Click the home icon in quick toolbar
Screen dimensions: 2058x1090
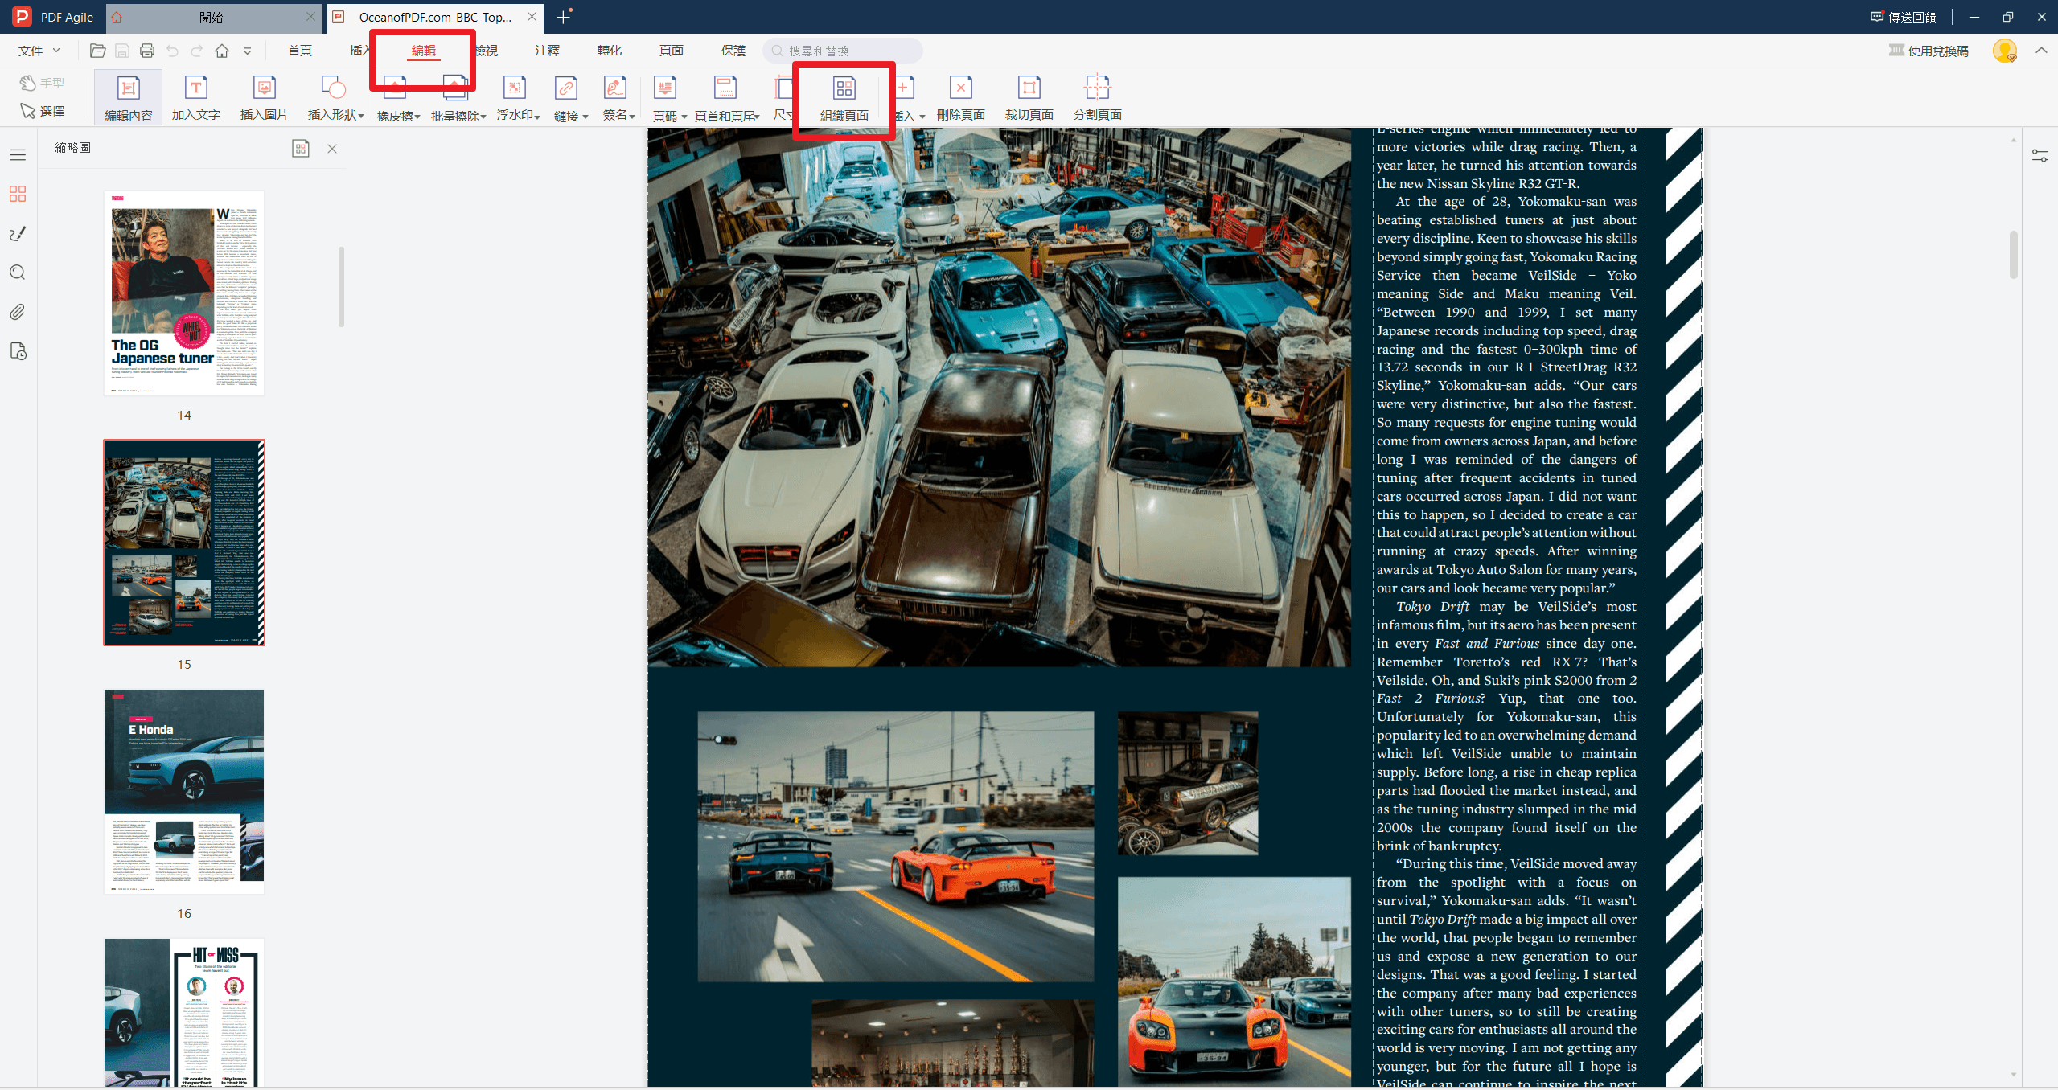(x=222, y=51)
